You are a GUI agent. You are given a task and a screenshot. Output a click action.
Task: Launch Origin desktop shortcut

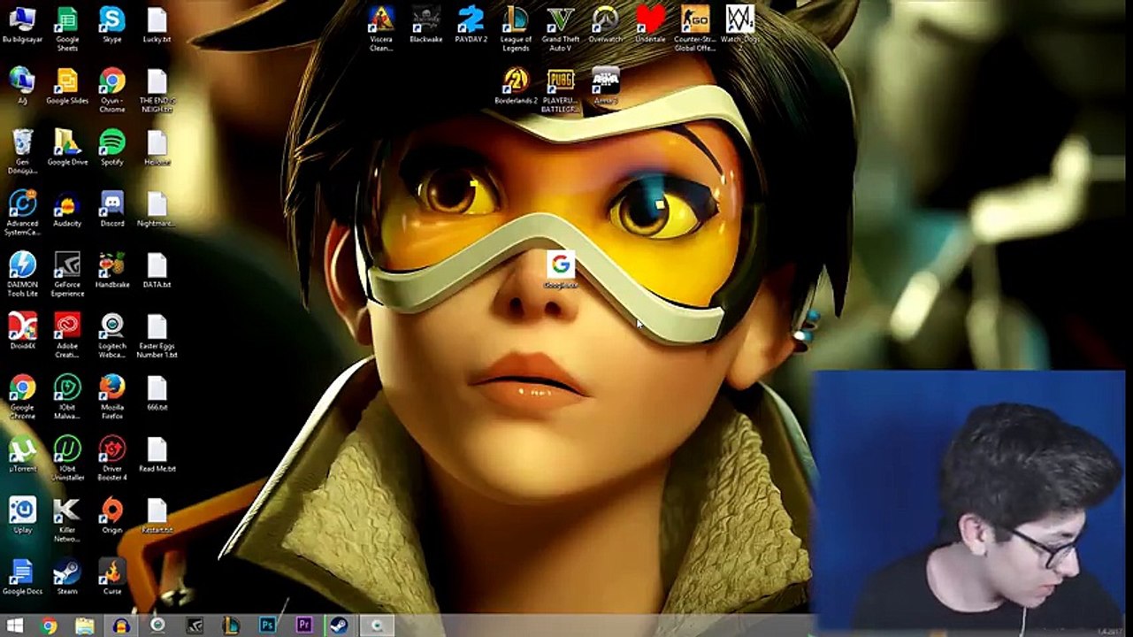(111, 515)
